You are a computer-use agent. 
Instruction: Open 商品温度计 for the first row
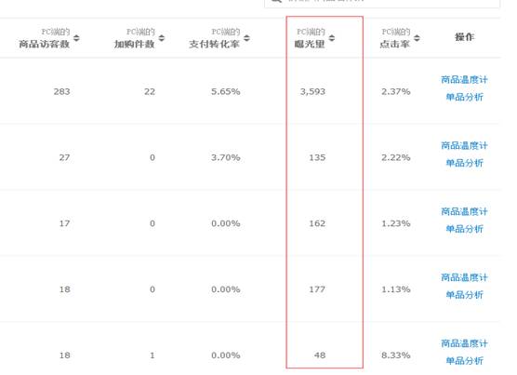pyautogui.click(x=464, y=79)
